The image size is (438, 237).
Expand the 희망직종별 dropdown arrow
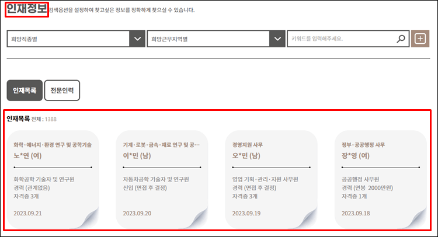137,39
